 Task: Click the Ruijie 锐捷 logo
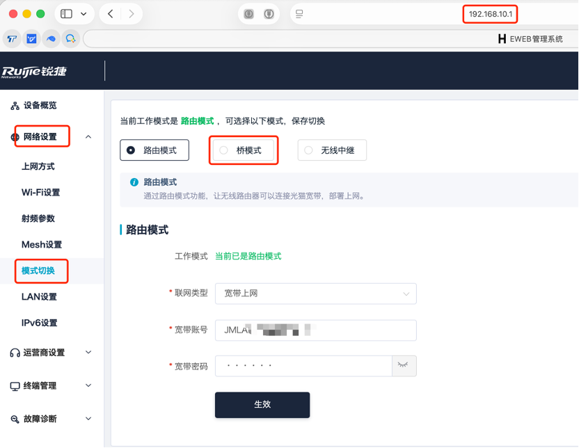34,72
